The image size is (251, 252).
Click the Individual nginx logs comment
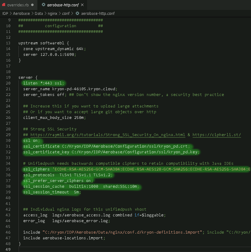(85, 209)
